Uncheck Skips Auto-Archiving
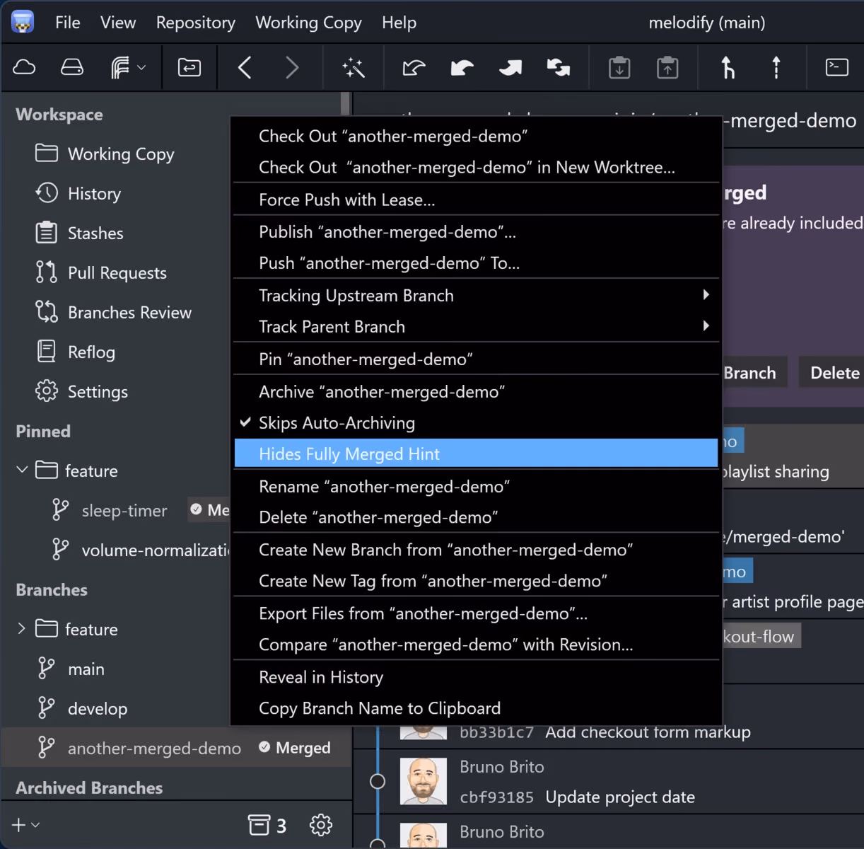This screenshot has width=864, height=849. 477,423
